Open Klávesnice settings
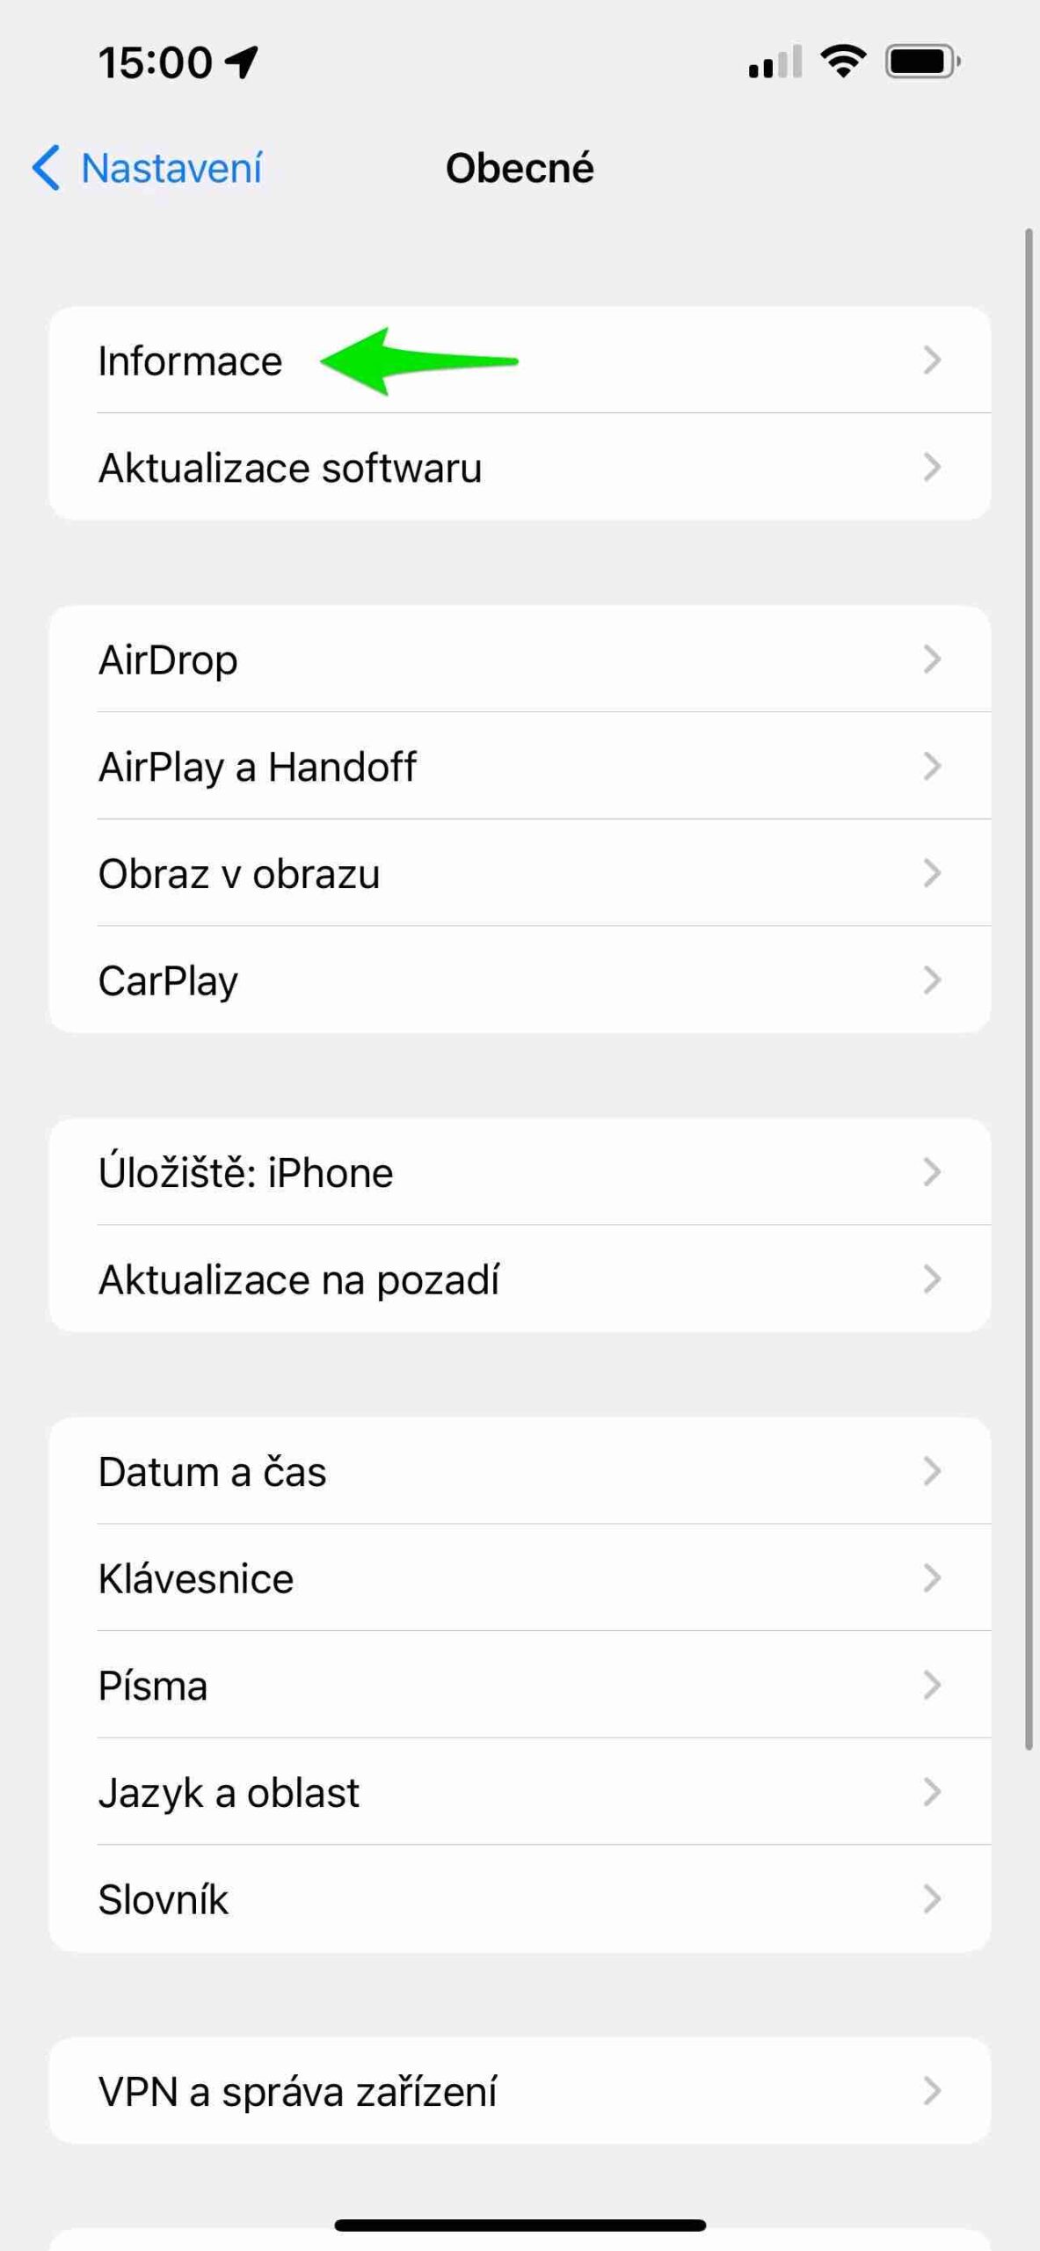Screen dimensions: 1040x2251 pos(196,1578)
